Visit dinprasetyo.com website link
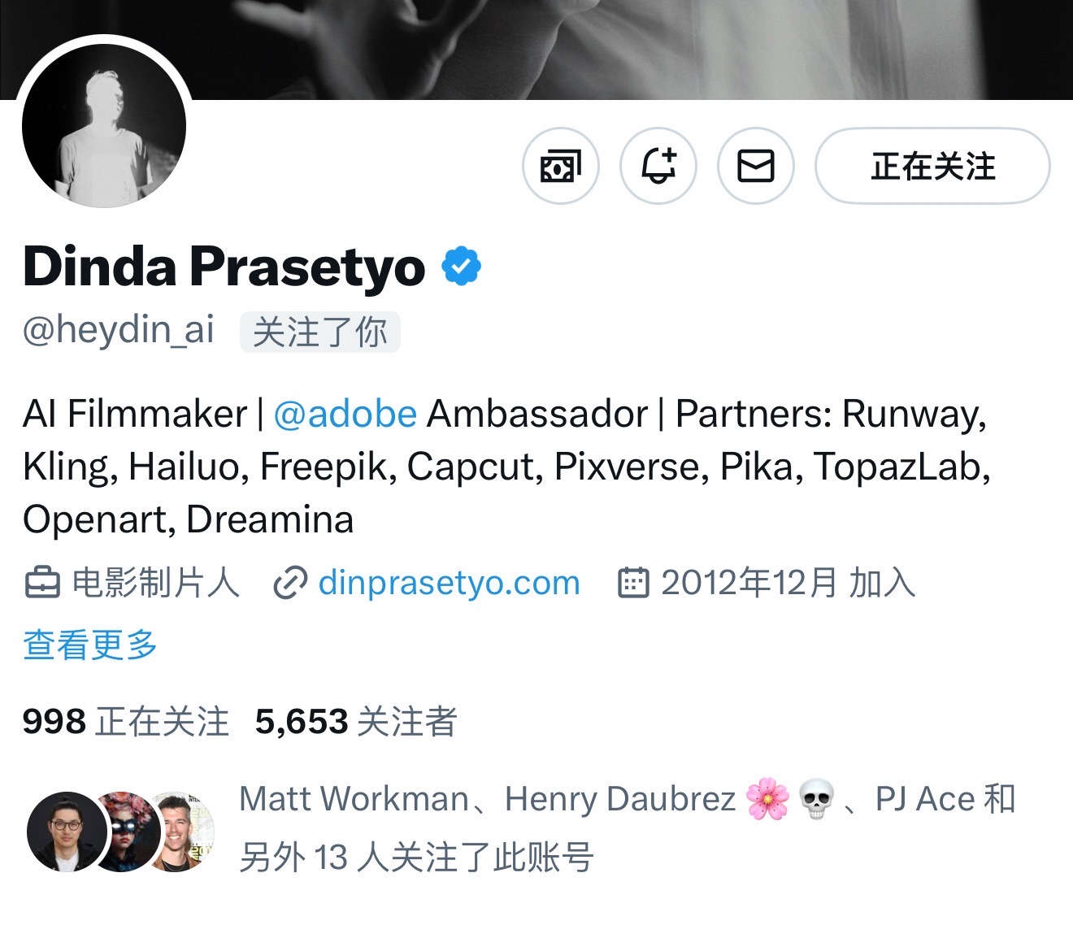This screenshot has height=925, width=1073. point(449,583)
